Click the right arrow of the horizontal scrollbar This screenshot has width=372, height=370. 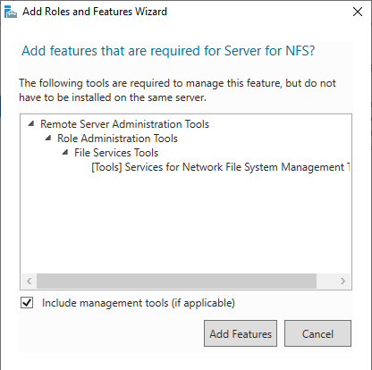[342, 281]
